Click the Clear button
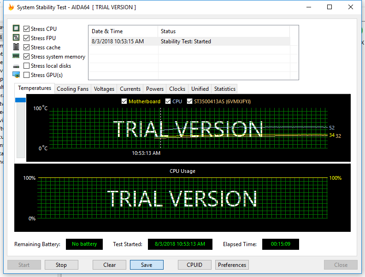 click(109, 265)
